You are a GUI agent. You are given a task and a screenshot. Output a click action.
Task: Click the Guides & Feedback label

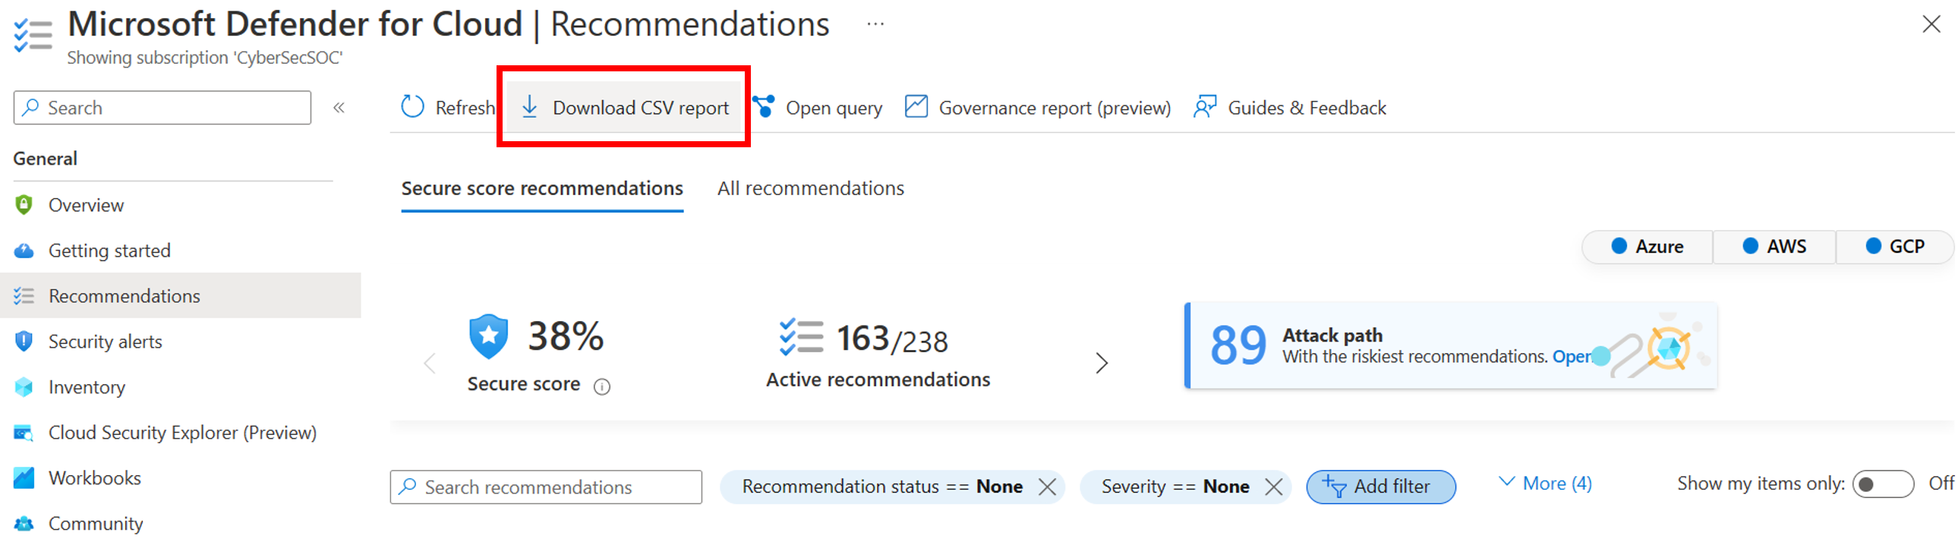[1307, 108]
